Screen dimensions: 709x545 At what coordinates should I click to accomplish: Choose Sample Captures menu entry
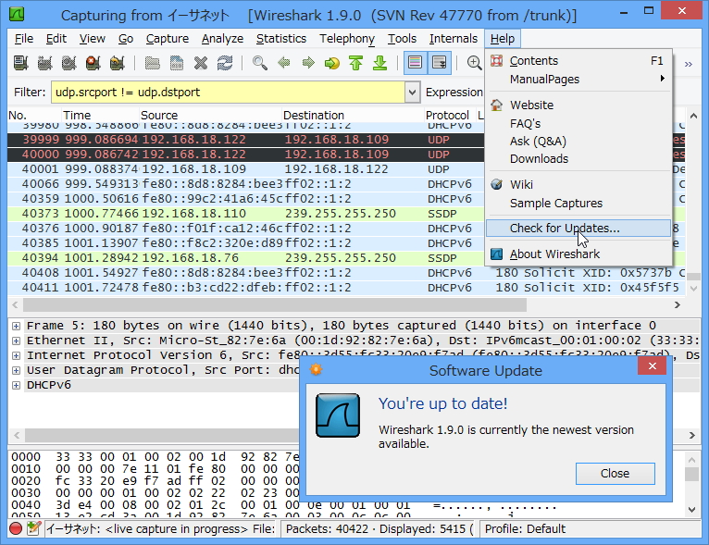(x=578, y=203)
